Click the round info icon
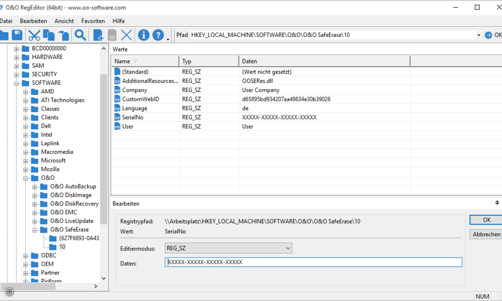Screen dimensions: 502x301 (x=143, y=35)
